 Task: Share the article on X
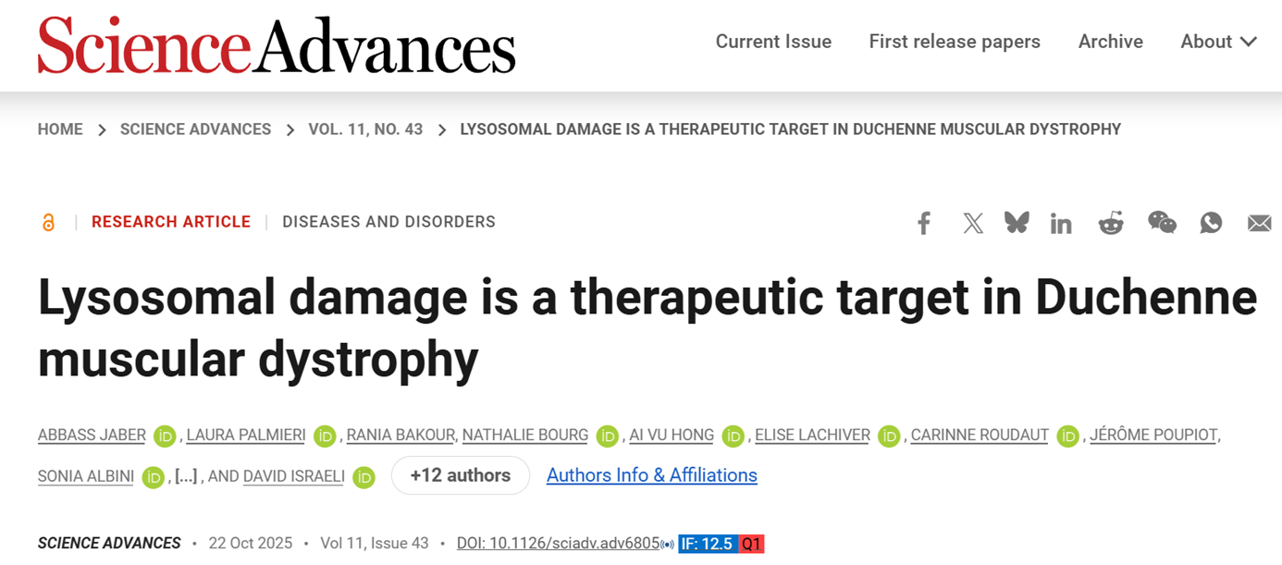[972, 223]
